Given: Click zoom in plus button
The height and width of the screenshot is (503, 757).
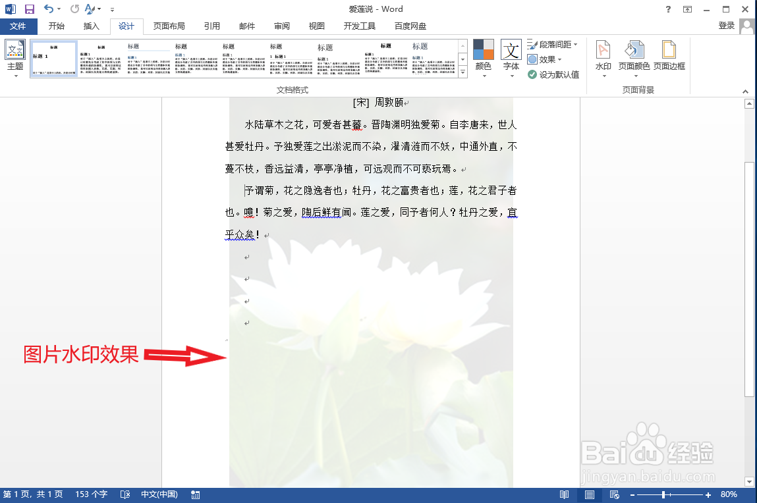Looking at the screenshot, I should pos(708,495).
